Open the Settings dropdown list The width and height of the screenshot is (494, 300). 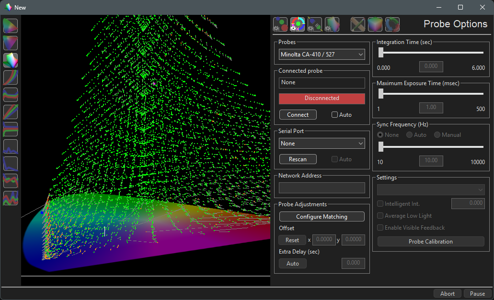(431, 190)
